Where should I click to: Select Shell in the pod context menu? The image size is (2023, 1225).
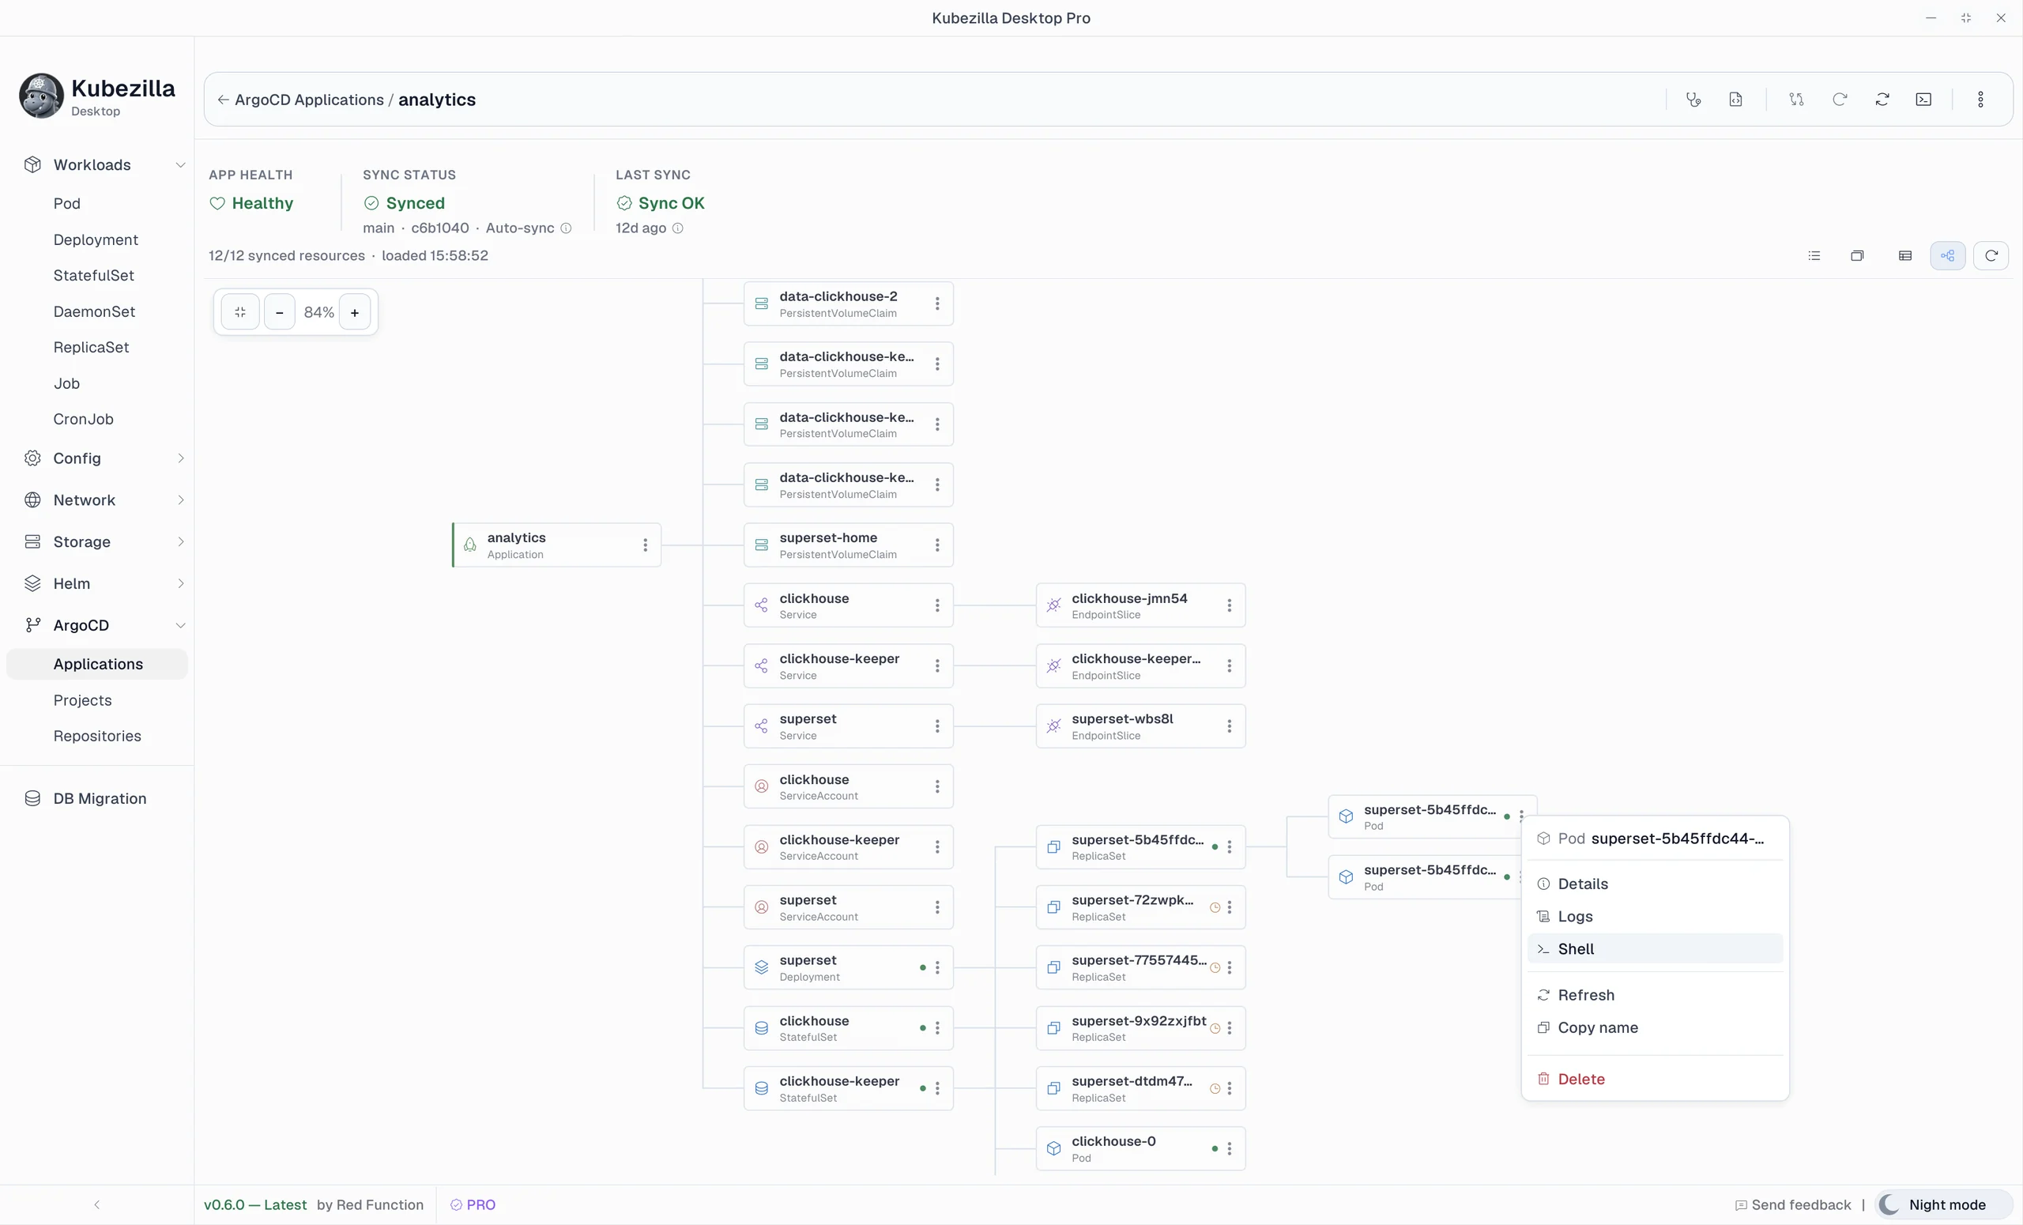pos(1655,948)
